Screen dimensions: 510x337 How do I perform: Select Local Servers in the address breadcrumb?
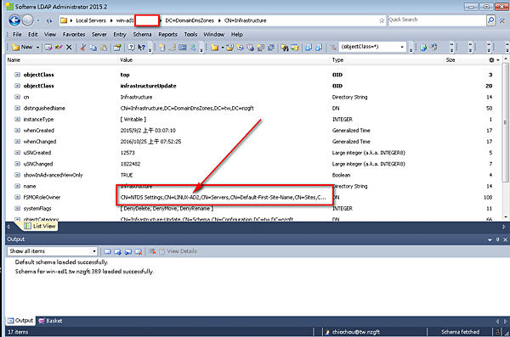[91, 20]
